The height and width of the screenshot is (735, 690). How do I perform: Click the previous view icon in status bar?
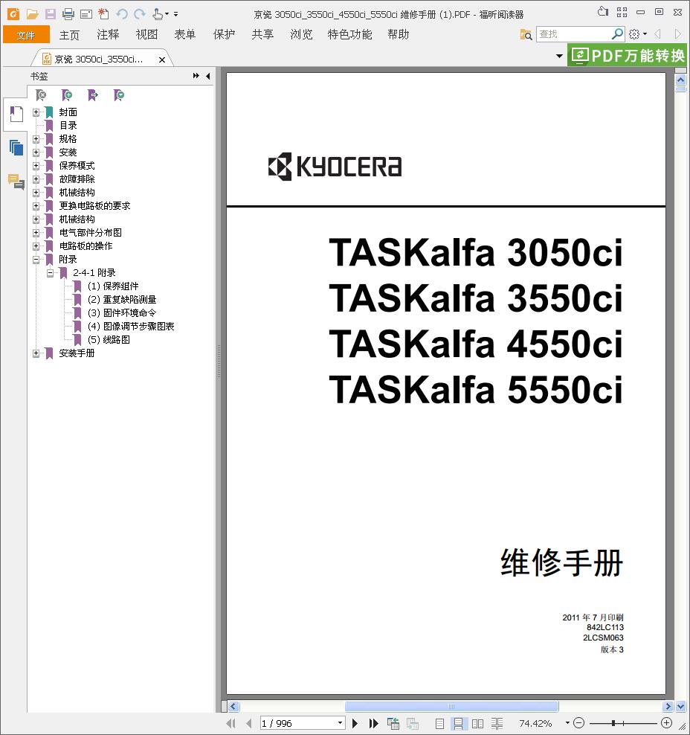(393, 723)
